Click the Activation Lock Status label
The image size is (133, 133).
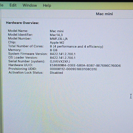pos(26,73)
